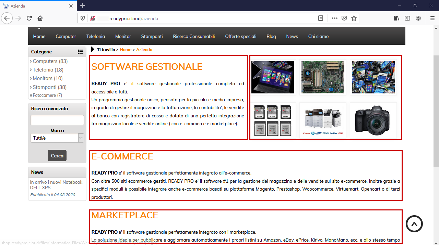Open Ricerca Consumabili in the navigation bar

[194, 36]
